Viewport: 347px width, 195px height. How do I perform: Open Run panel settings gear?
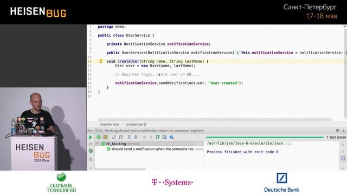337,131
